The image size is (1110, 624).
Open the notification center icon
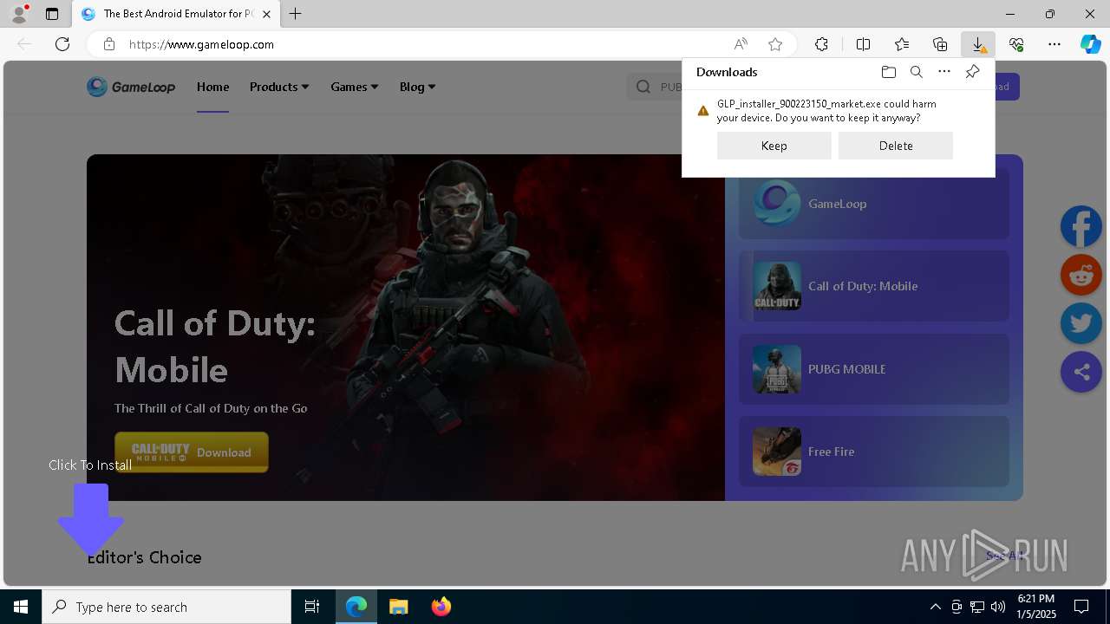coord(1081,607)
